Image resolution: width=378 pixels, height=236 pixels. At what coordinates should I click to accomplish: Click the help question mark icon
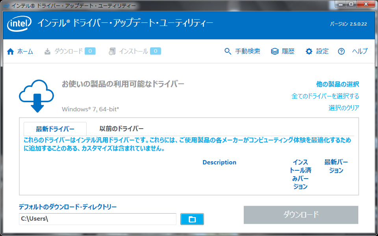(341, 51)
